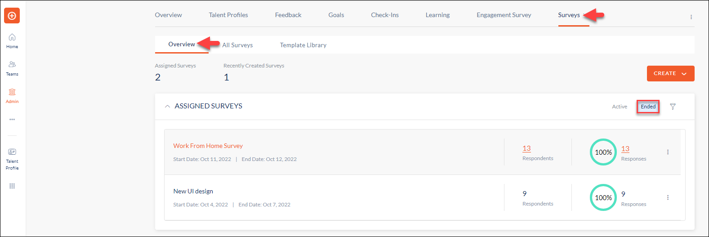Open the Teams sidebar icon
This screenshot has height=237, width=709.
(12, 68)
